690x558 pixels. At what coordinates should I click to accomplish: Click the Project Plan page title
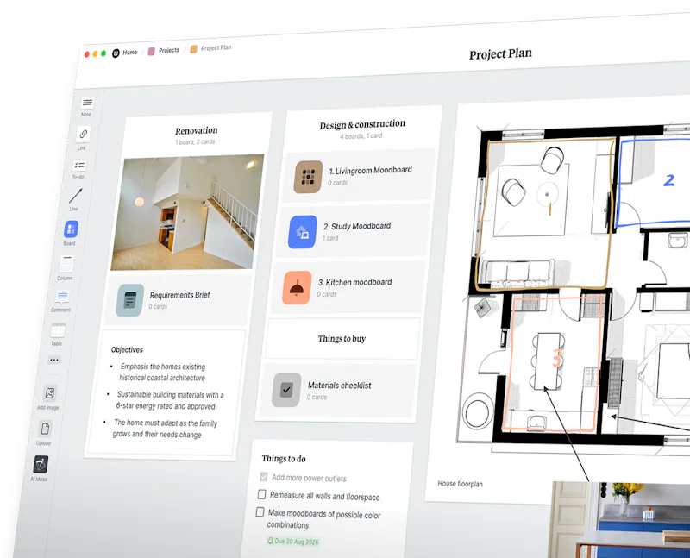click(x=500, y=54)
